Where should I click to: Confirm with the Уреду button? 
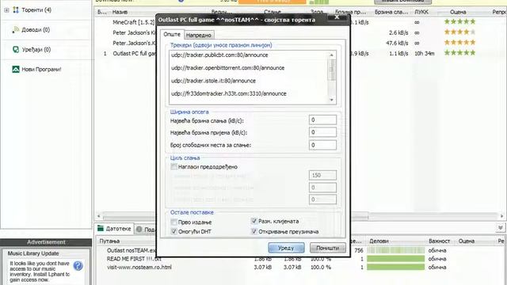(x=286, y=248)
